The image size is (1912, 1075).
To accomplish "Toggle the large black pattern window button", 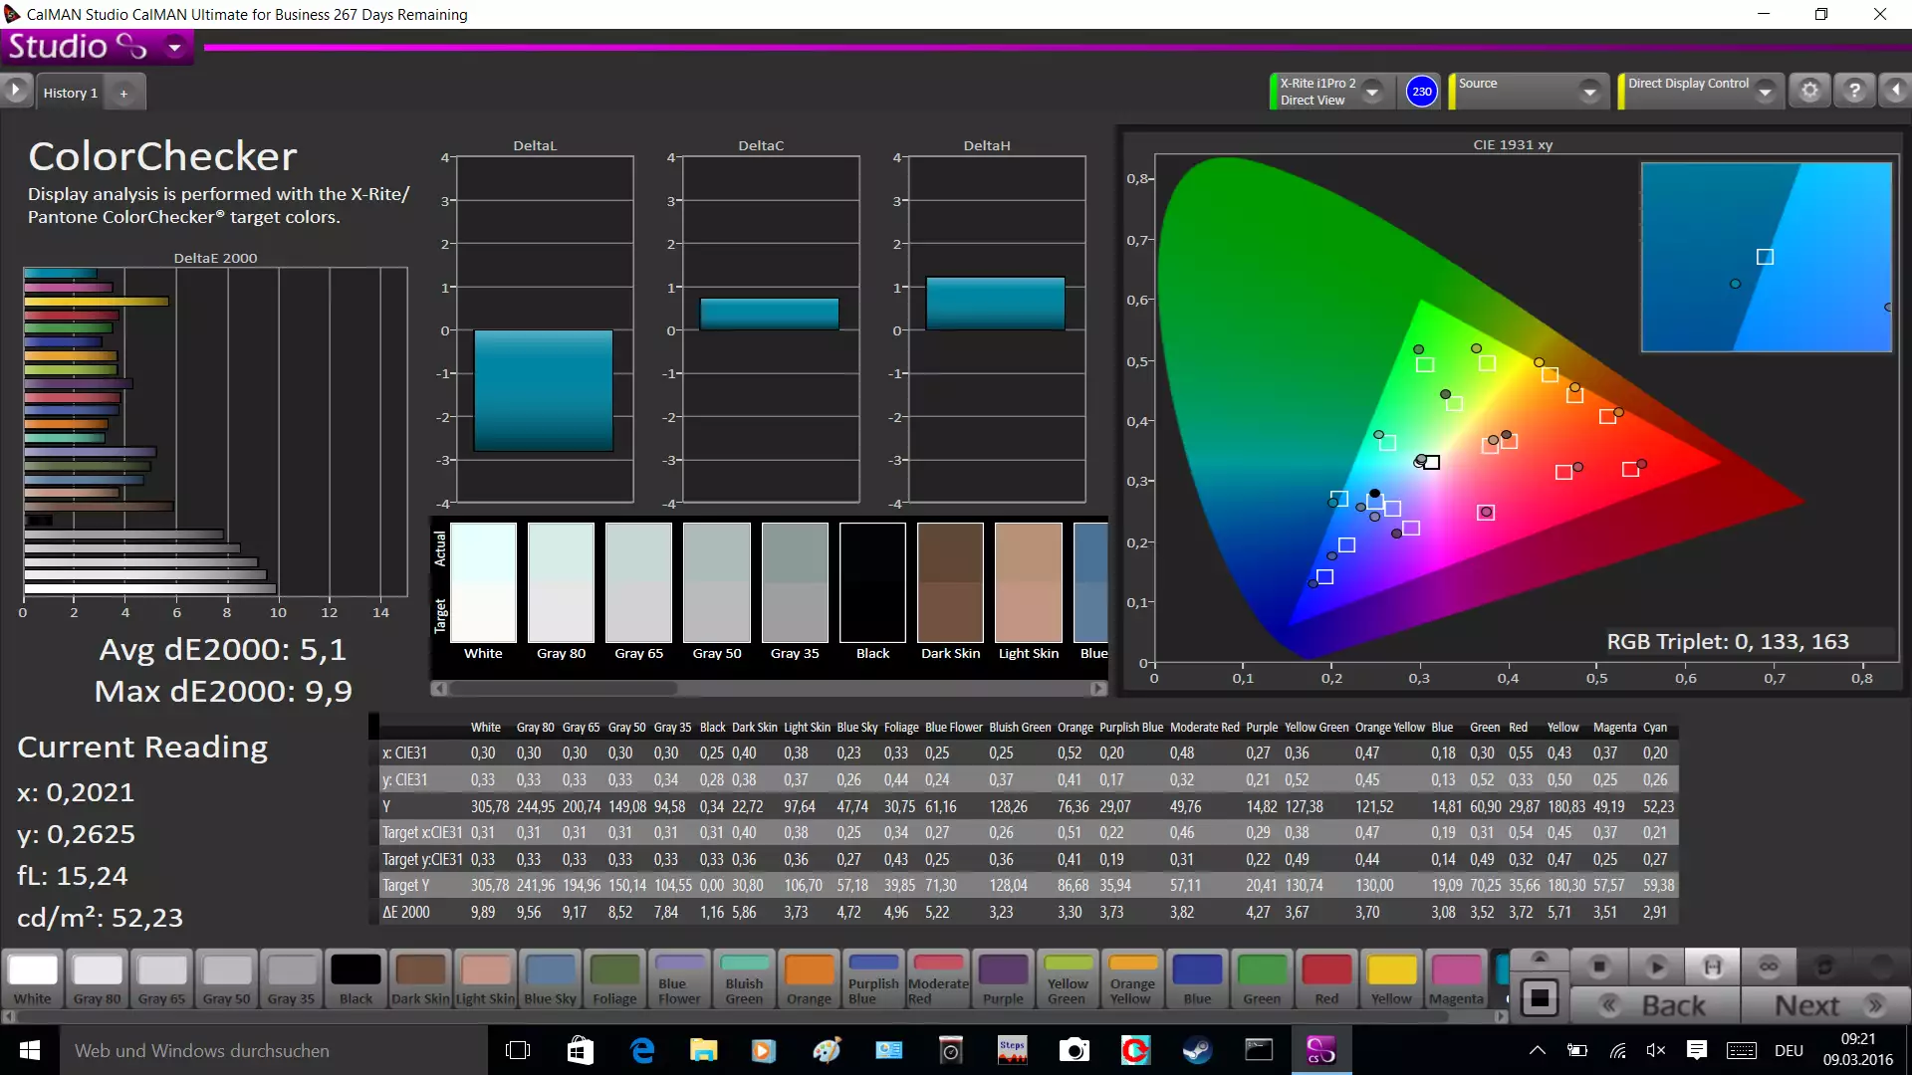I will click(1539, 998).
